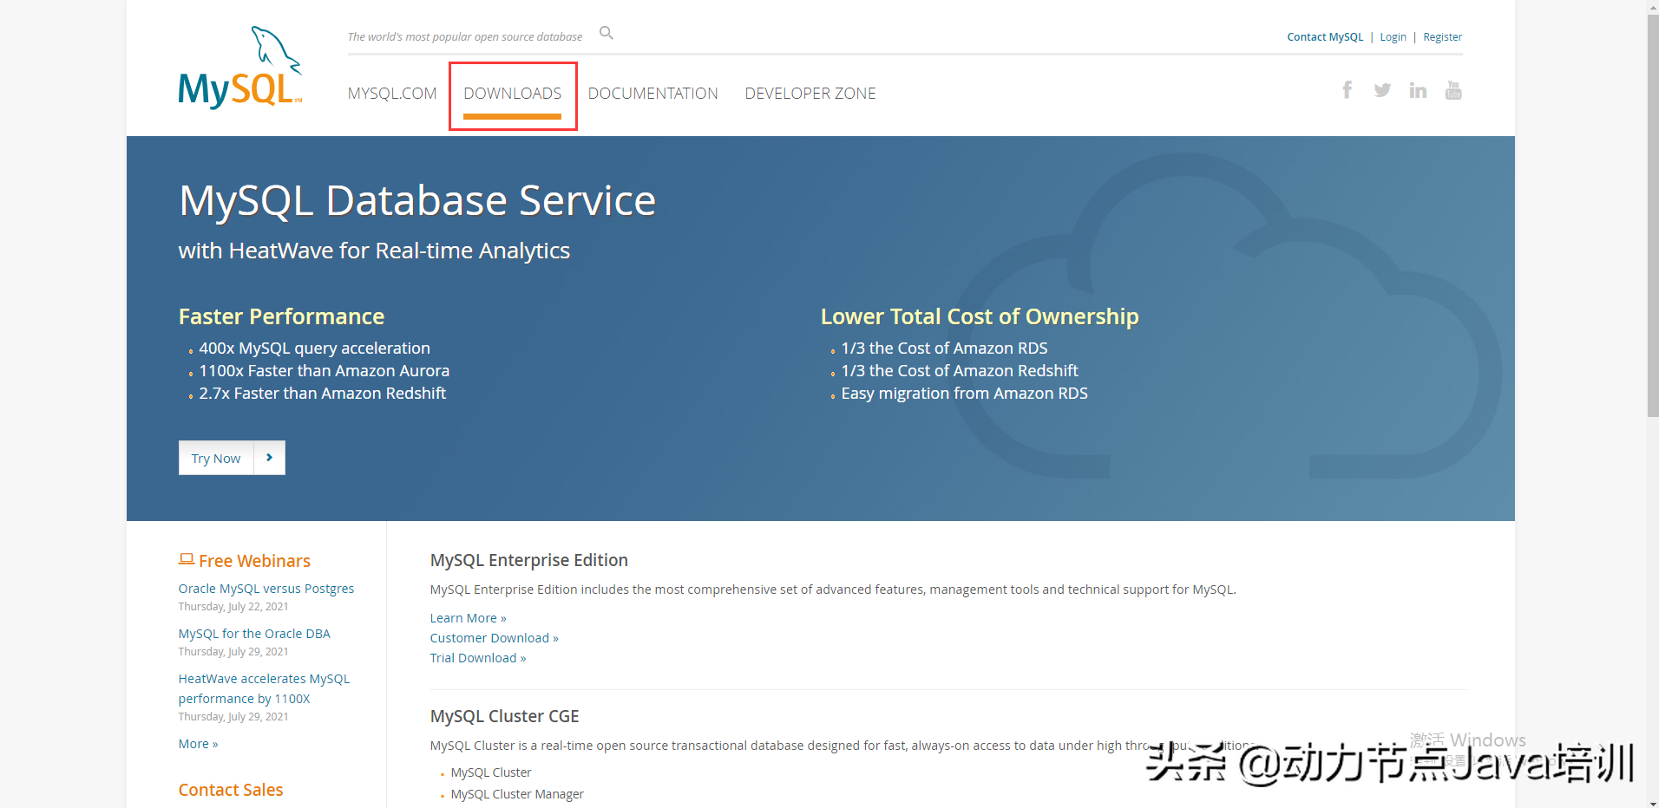Image resolution: width=1659 pixels, height=808 pixels.
Task: Open MySQL Facebook page icon
Action: [1348, 90]
